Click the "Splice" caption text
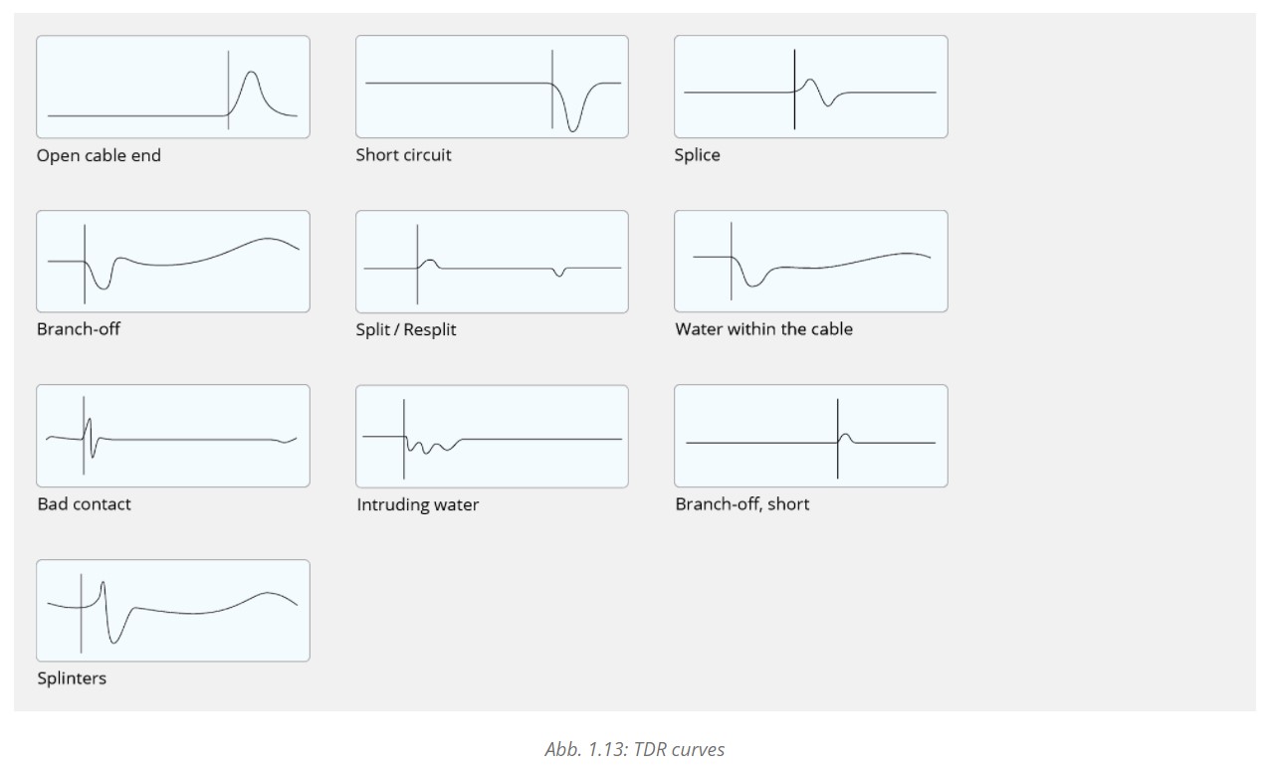The image size is (1270, 768). (x=697, y=155)
